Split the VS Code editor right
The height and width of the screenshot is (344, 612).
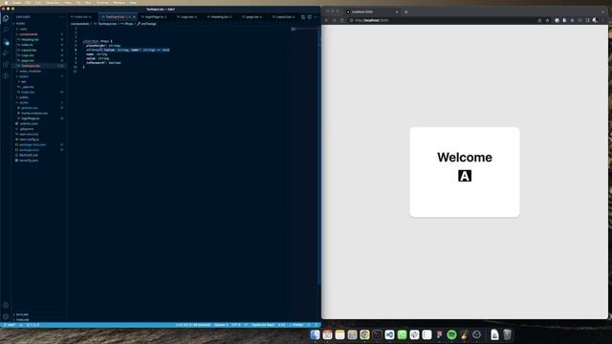309,17
